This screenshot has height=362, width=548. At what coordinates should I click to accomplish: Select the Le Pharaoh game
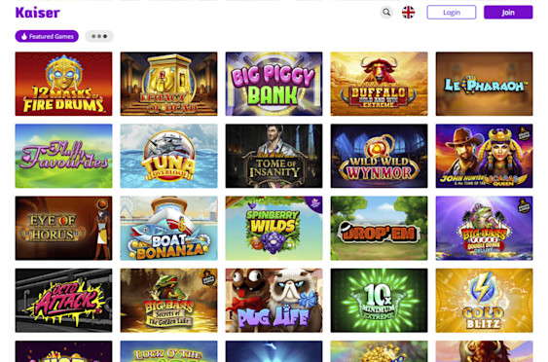click(485, 84)
